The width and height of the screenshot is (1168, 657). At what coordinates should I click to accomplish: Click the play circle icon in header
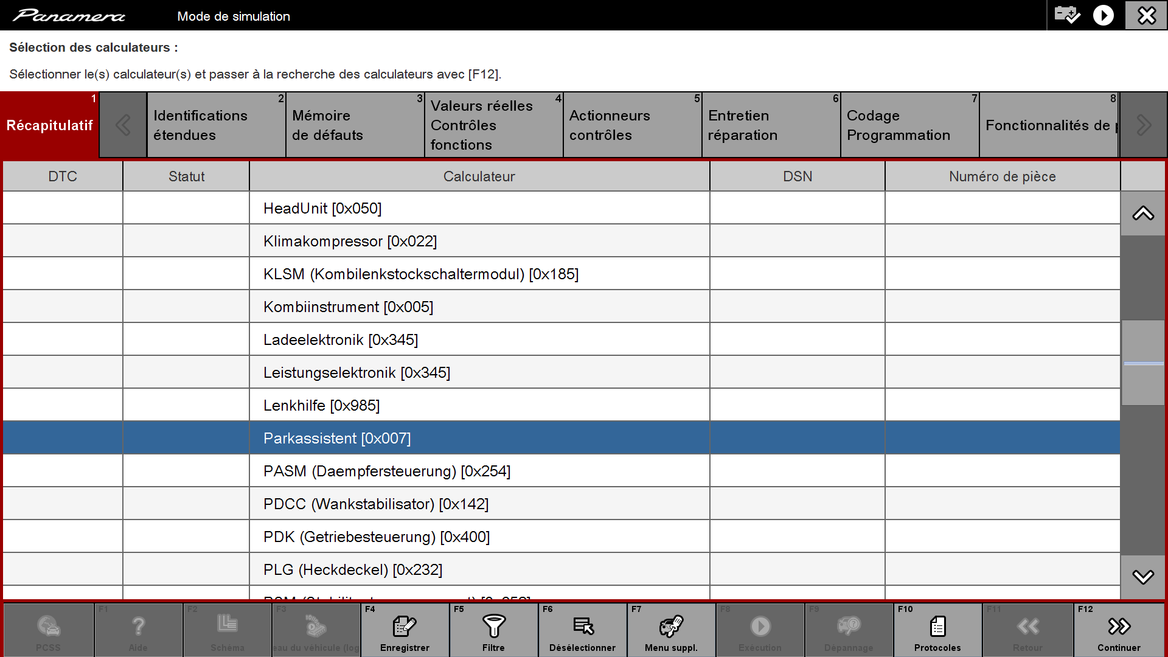1103,15
